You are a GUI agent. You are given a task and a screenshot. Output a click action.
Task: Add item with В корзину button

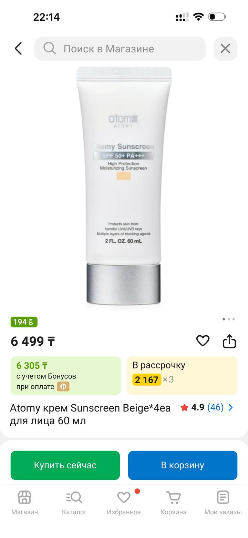click(183, 465)
